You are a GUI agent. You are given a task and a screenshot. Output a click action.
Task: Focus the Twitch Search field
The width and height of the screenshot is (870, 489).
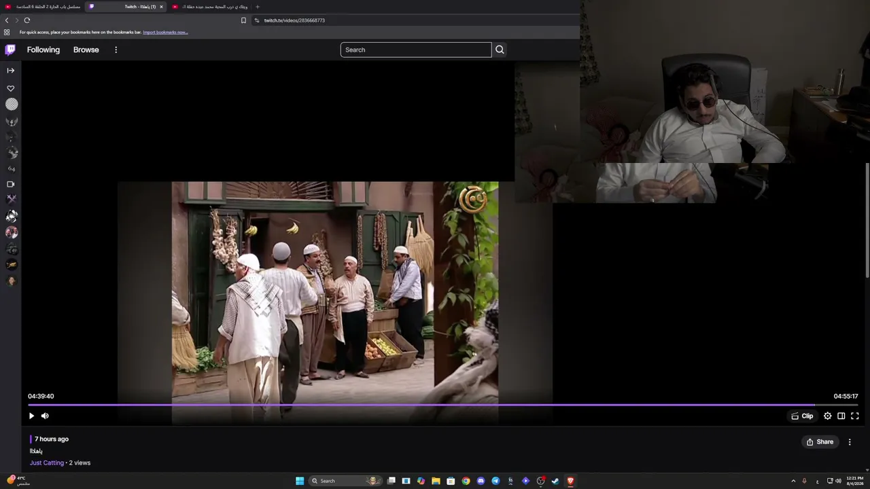click(x=415, y=50)
